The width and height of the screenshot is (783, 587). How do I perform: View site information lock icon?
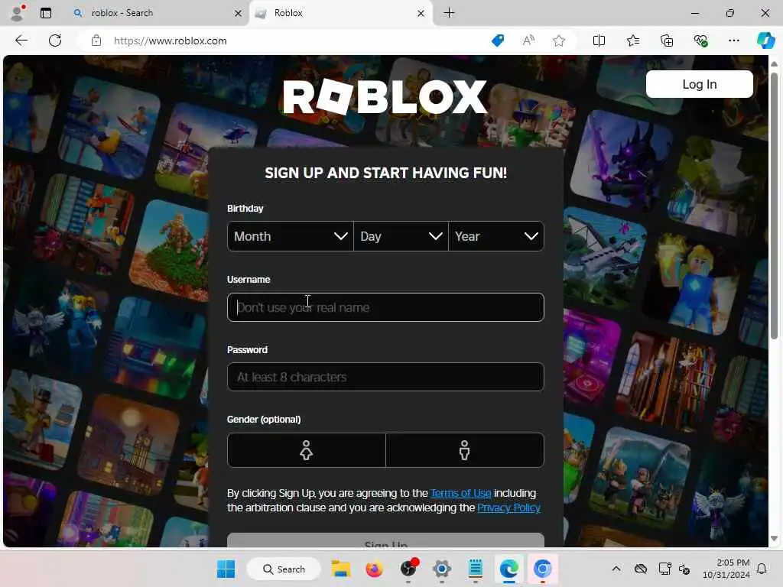click(x=96, y=41)
